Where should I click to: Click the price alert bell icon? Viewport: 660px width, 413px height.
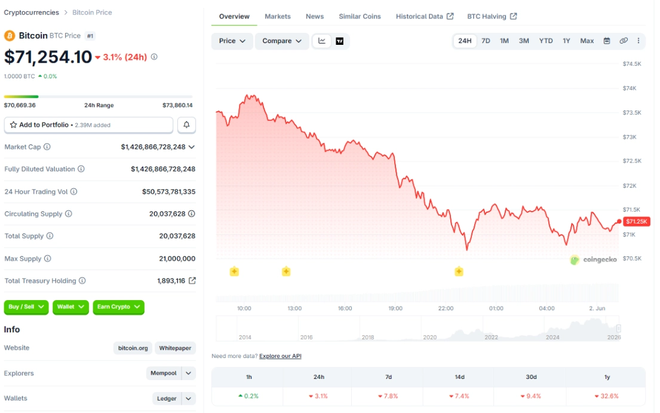tap(186, 124)
